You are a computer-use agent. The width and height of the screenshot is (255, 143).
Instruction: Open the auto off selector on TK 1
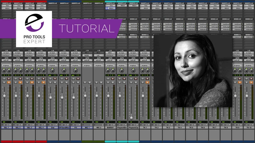coord(145,60)
